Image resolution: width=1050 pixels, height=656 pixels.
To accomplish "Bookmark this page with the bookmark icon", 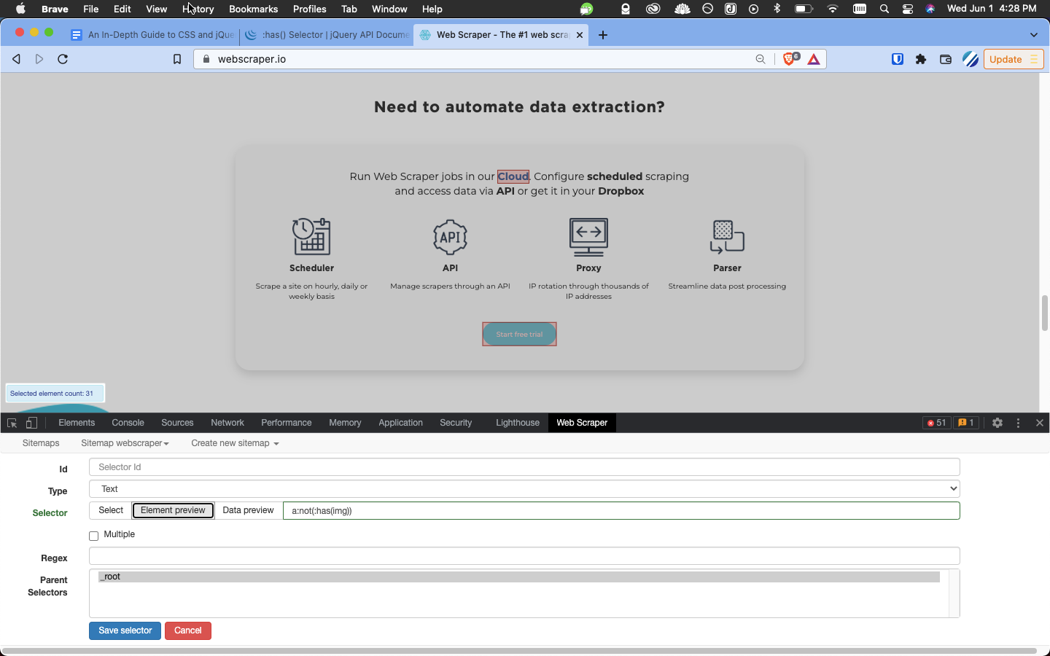I will (x=176, y=59).
